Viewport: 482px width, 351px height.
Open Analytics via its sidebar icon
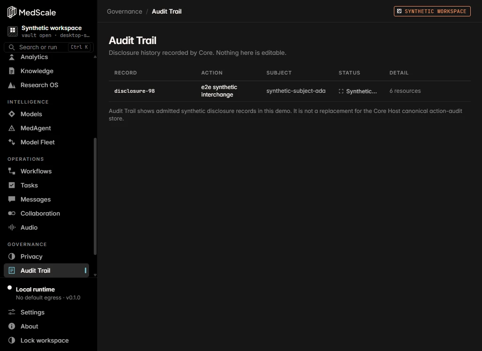pyautogui.click(x=12, y=57)
